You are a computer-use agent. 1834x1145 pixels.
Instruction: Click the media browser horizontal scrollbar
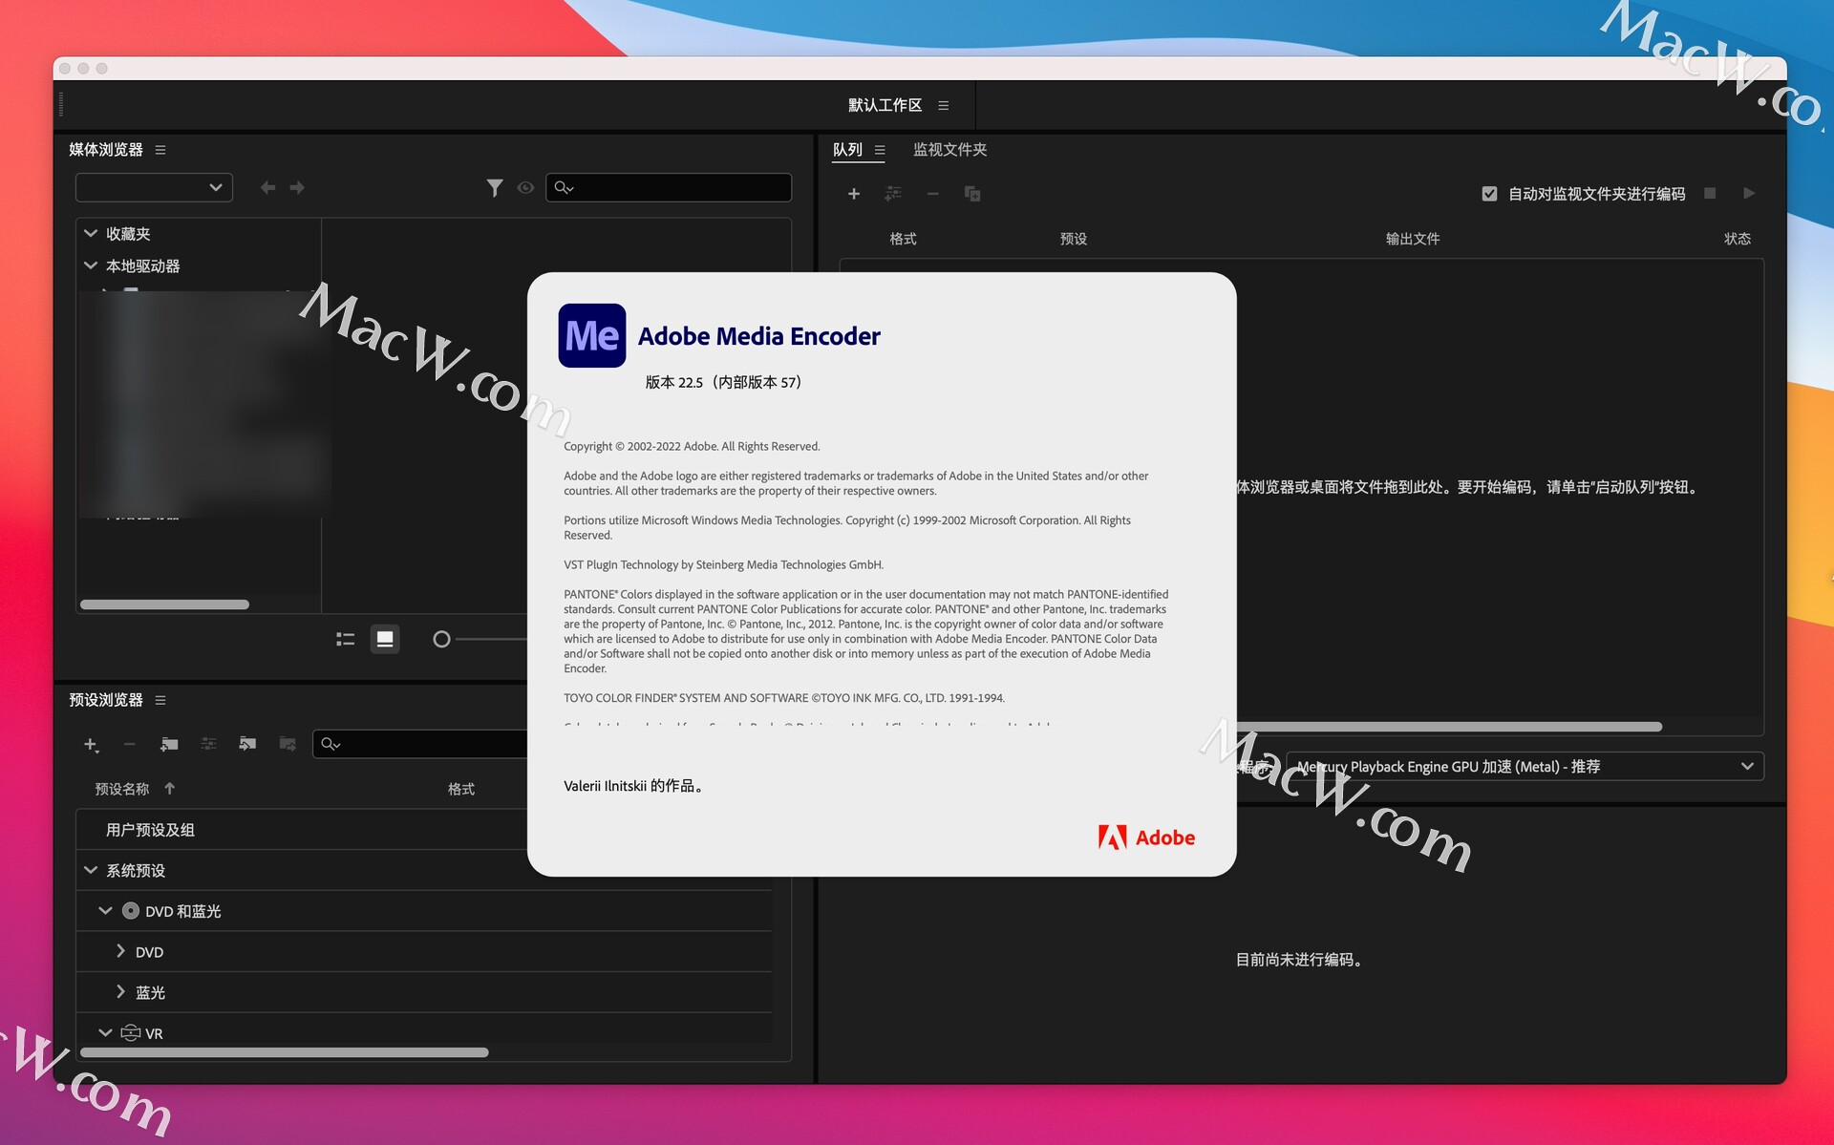click(x=164, y=604)
